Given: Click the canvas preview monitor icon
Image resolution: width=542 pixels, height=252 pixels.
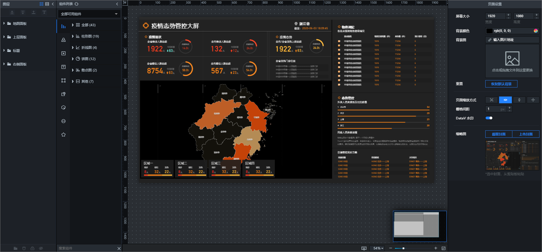Looking at the screenshot, I should (x=364, y=248).
